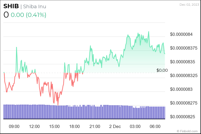Click the SHIB ticker symbol
This screenshot has height=134, width=201.
click(x=11, y=6)
